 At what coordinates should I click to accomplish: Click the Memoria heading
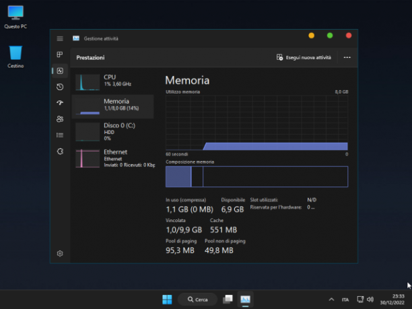(187, 80)
